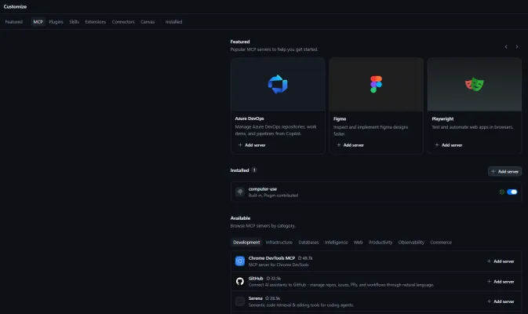The image size is (528, 314).
Task: Add the Chrome DevTools MCP server
Action: [x=501, y=261]
